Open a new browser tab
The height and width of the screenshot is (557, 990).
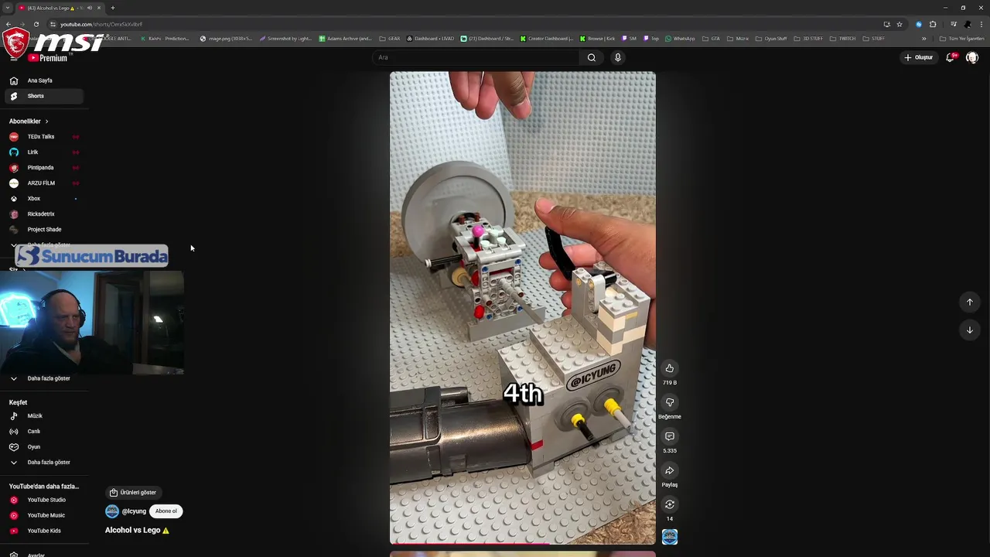112,8
